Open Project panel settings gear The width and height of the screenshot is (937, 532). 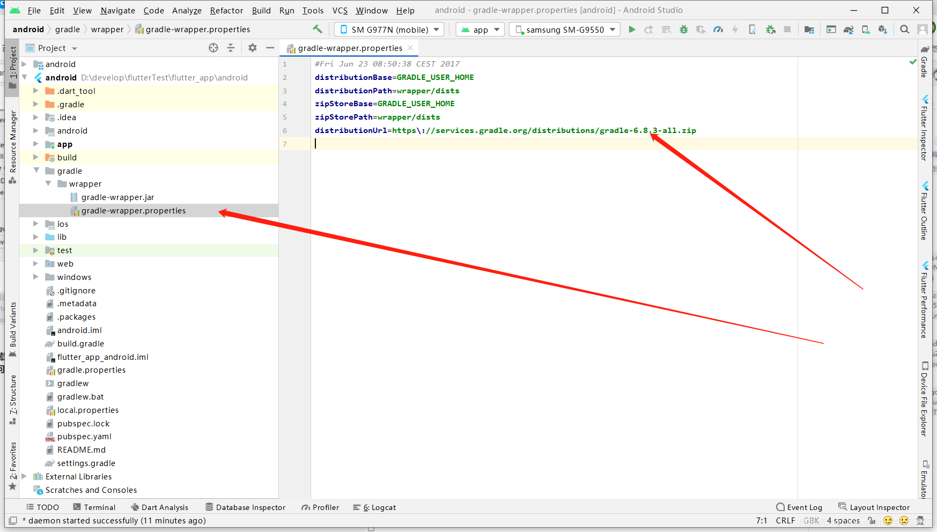[x=252, y=48]
